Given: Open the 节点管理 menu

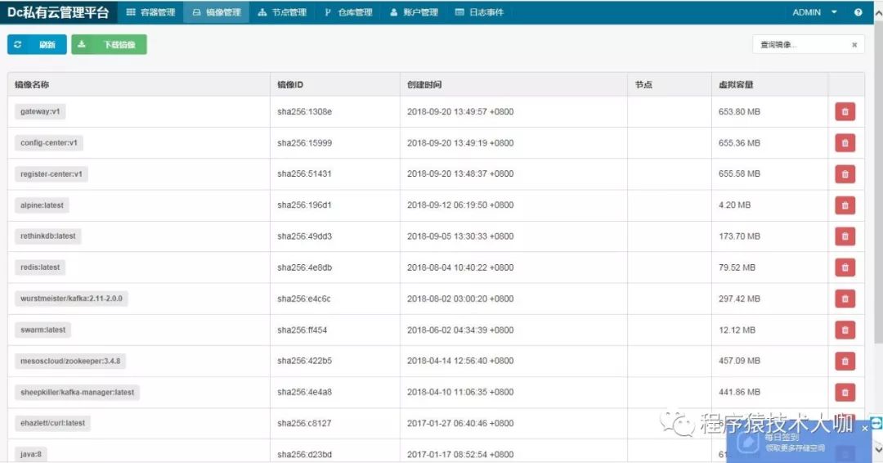Looking at the screenshot, I should pyautogui.click(x=282, y=12).
